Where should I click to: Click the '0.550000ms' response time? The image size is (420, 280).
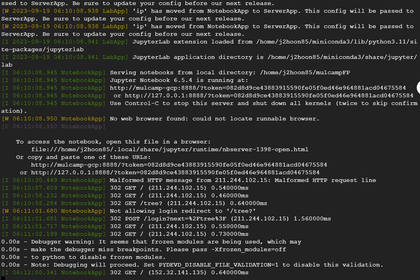[230, 227]
